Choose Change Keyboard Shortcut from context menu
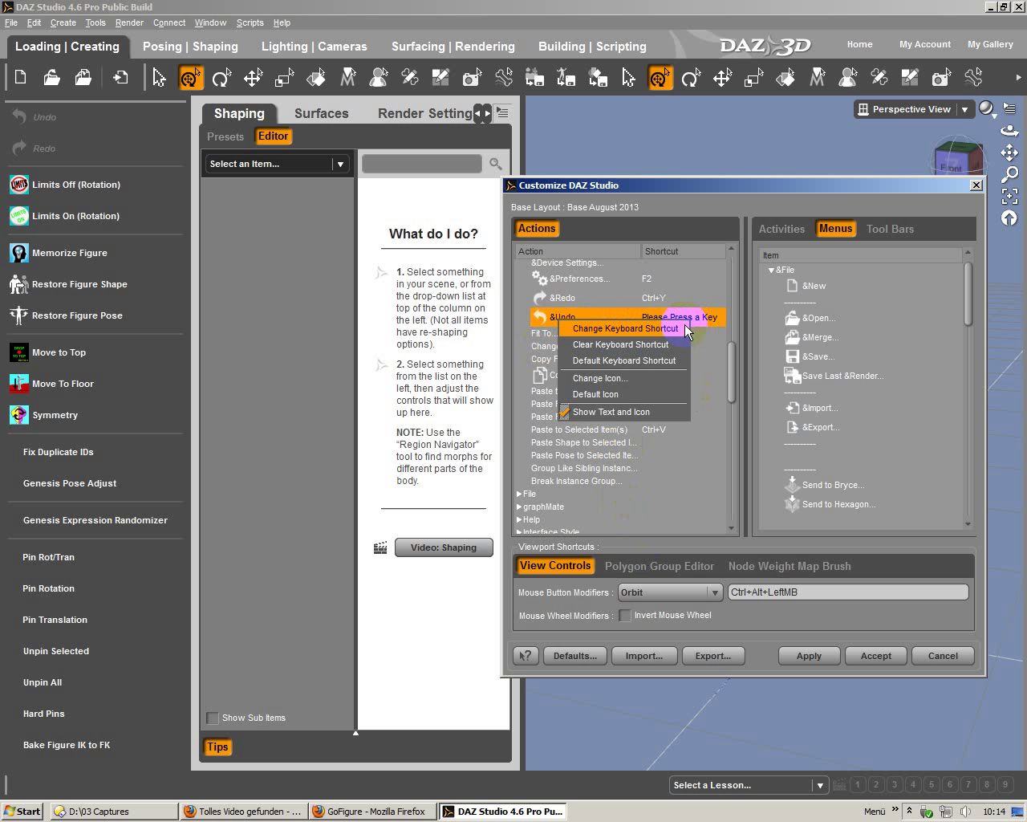The height and width of the screenshot is (822, 1027). [625, 328]
